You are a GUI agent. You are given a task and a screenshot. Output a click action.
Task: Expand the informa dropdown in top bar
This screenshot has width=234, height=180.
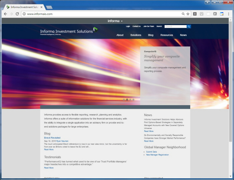115,21
